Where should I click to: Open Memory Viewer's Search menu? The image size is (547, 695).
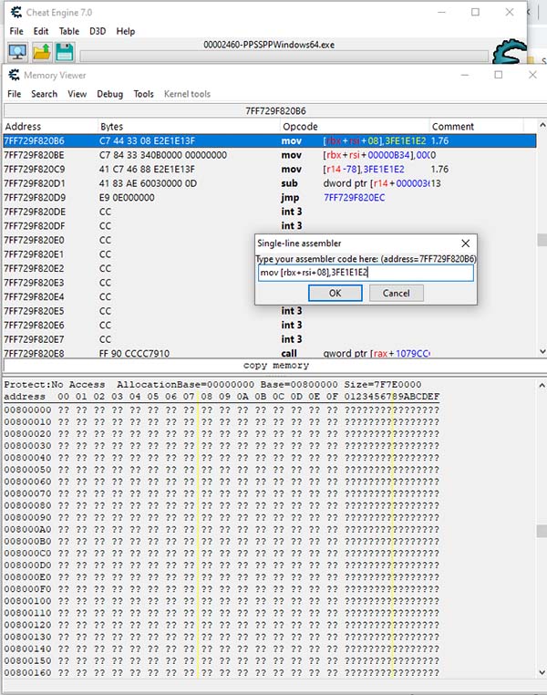tap(45, 94)
